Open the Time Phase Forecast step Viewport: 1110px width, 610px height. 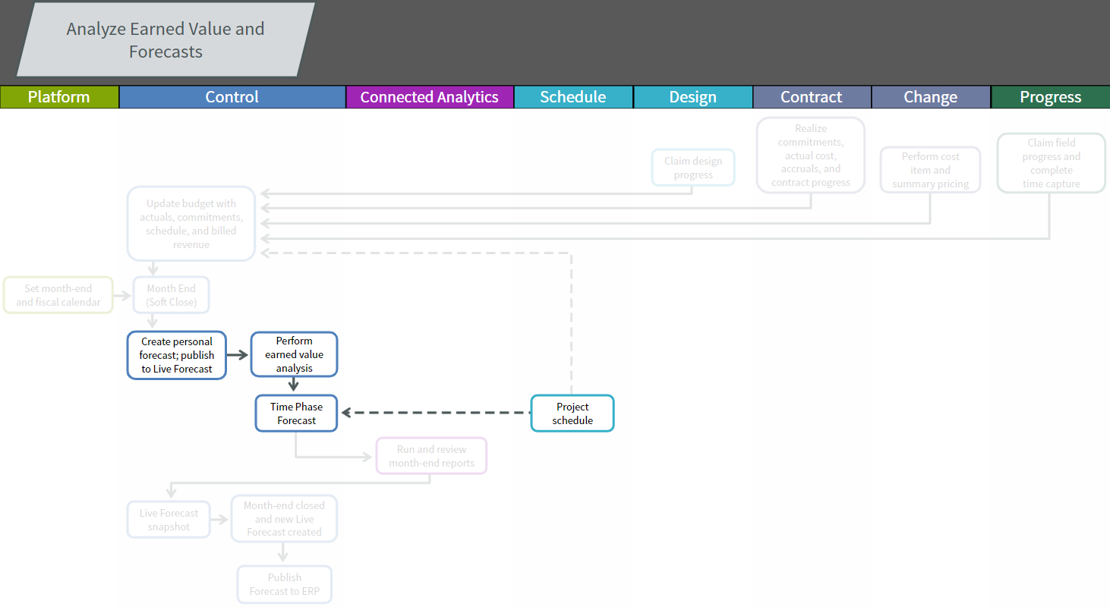tap(296, 413)
